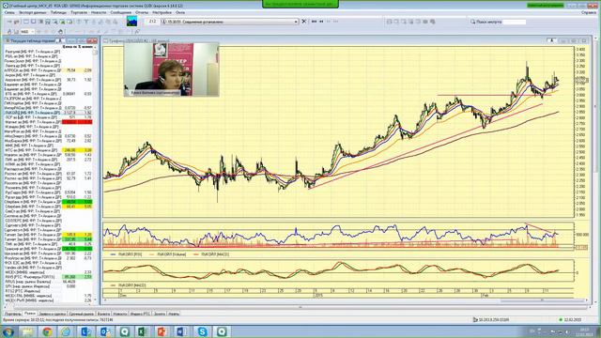Open the Настройки menu
The width and height of the screenshot is (601, 338).
(162, 12)
